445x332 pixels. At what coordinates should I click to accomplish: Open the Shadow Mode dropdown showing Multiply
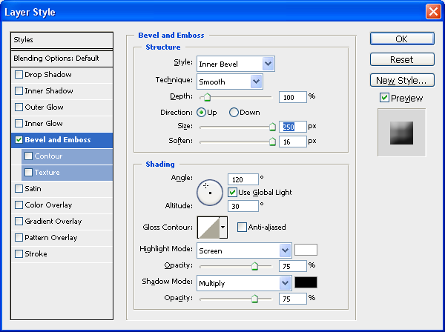coord(244,283)
